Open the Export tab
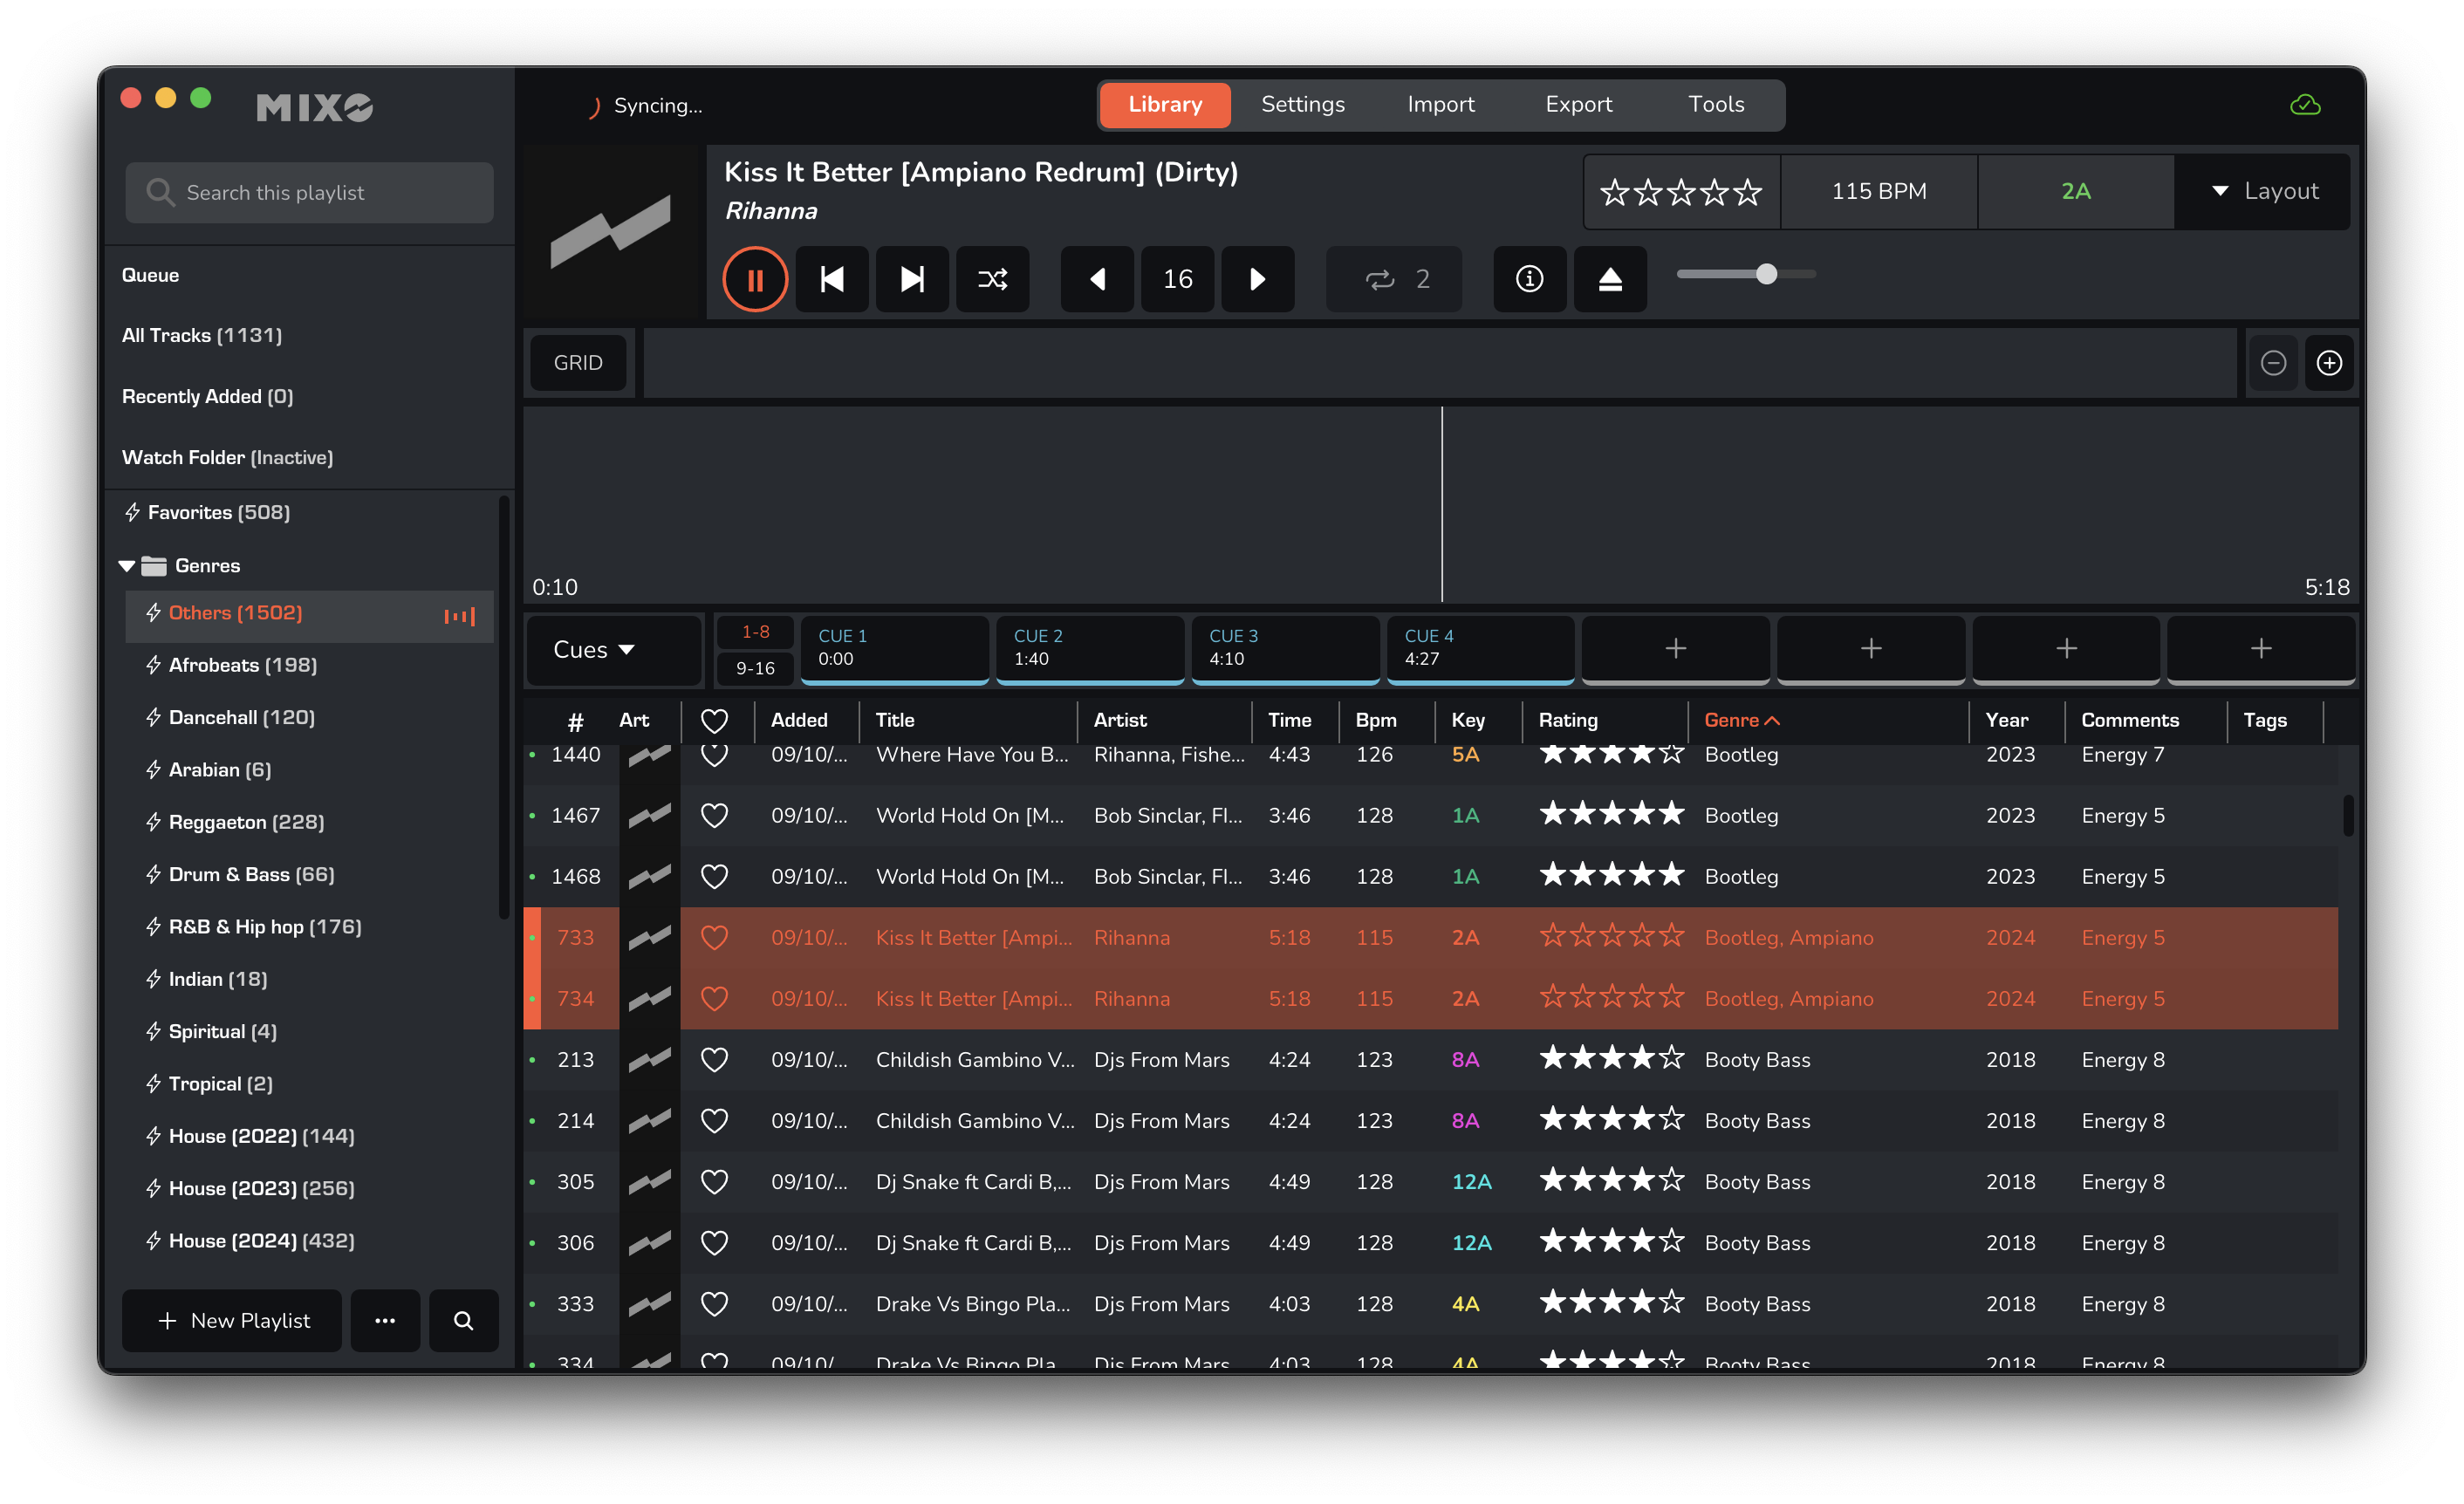The height and width of the screenshot is (1504, 2464). pos(1578,105)
